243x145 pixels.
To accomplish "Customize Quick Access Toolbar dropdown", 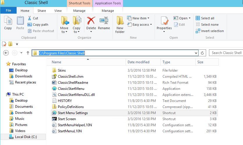I will point(17,44).
